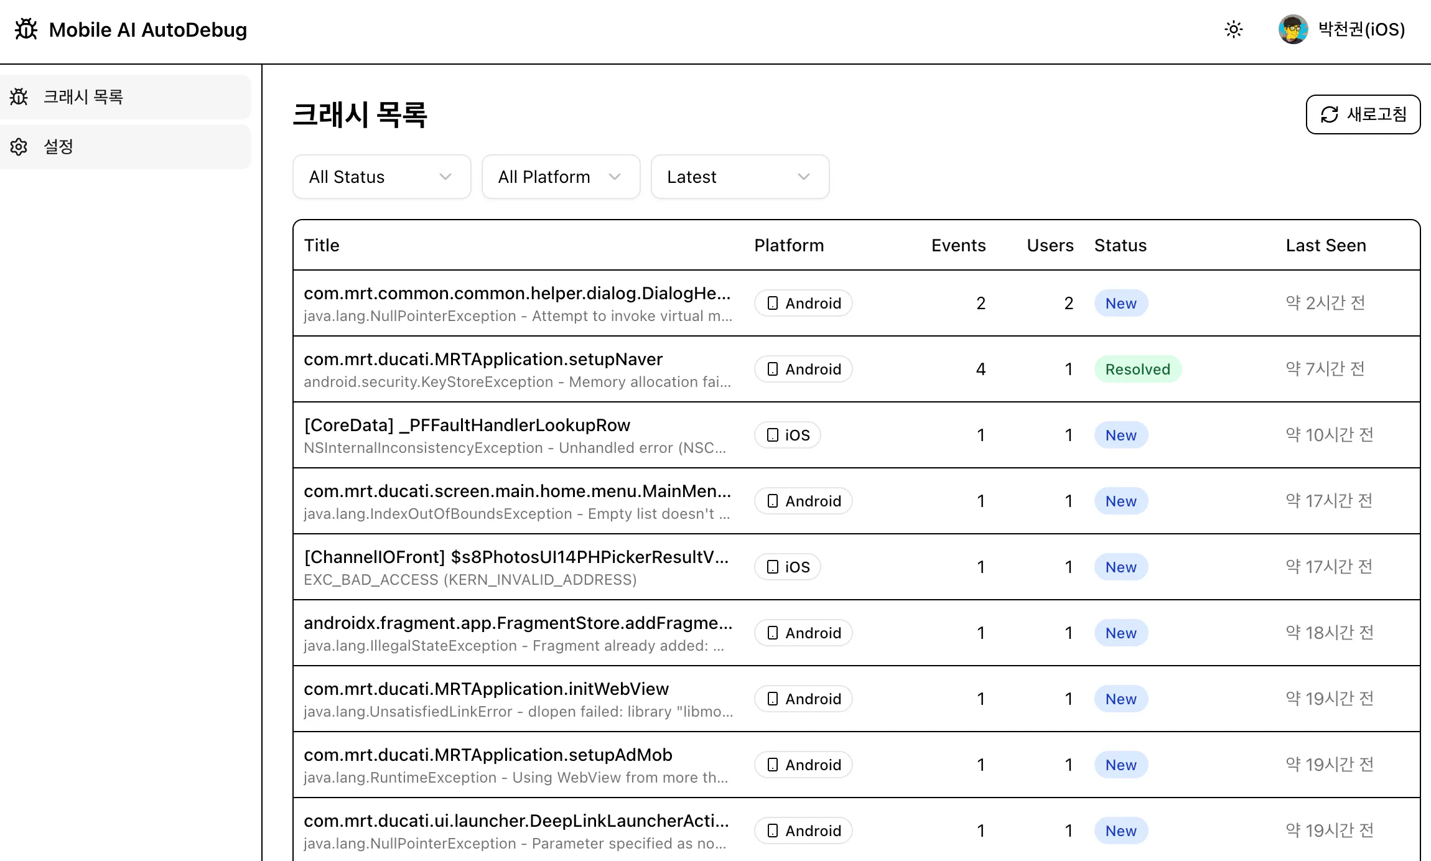
Task: Click the profile avatar for 박천권(iOS)
Action: pyautogui.click(x=1292, y=29)
